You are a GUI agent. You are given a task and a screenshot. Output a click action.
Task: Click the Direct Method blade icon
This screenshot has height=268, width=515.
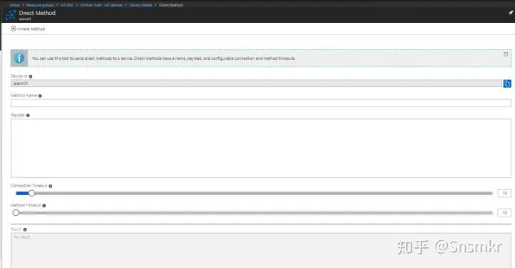tap(11, 15)
